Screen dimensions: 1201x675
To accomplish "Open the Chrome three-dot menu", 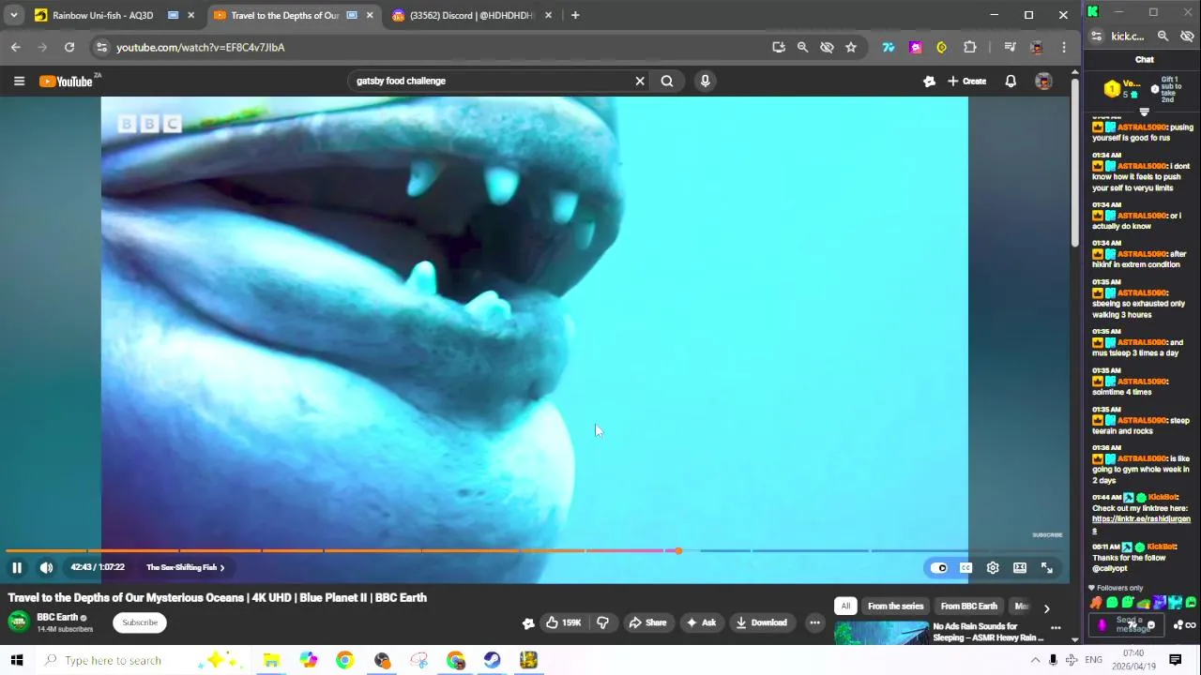I will 1063,47.
